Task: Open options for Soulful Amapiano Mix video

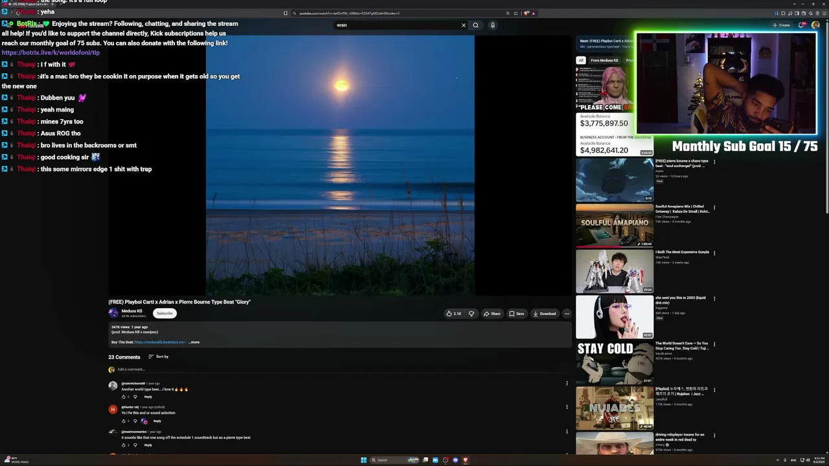Action: click(x=714, y=207)
